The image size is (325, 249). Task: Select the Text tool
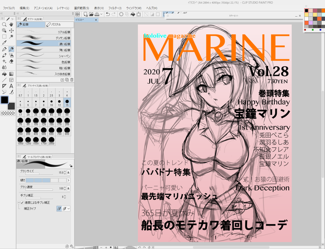pos(11,86)
